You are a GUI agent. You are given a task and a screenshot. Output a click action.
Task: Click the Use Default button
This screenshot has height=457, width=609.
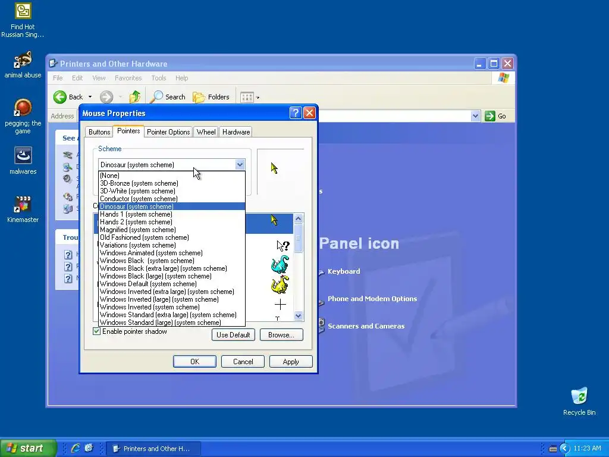233,334
